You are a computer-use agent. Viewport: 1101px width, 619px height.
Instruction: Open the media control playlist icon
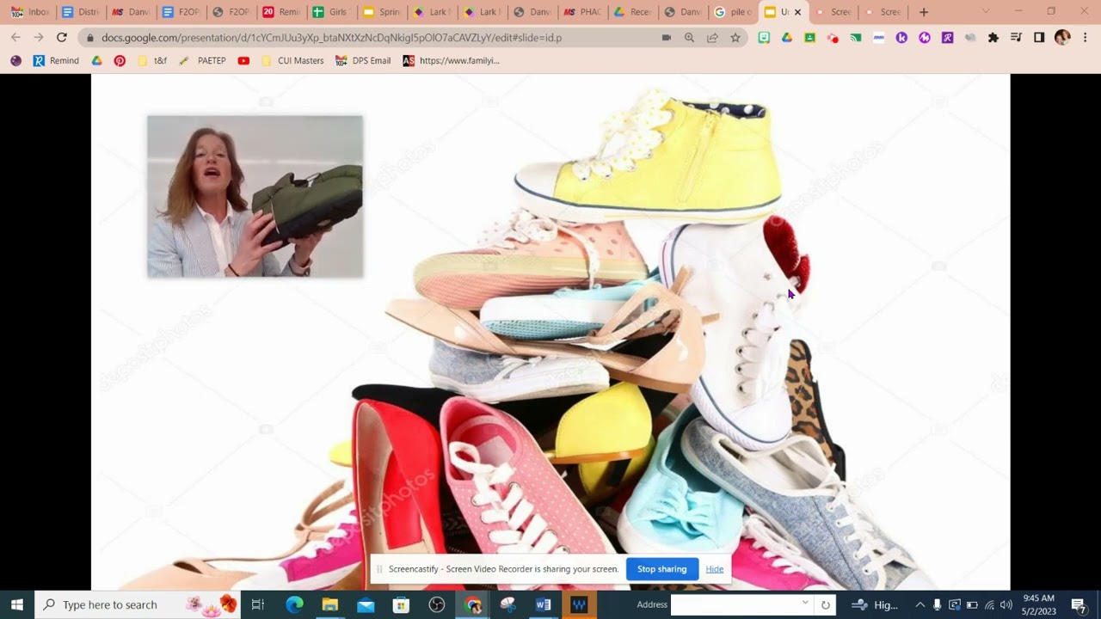point(1016,38)
